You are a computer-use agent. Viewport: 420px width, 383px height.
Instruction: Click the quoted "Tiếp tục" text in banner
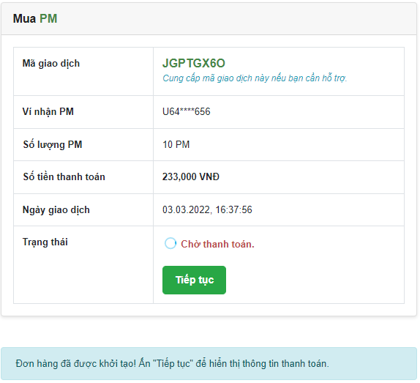[x=173, y=364]
